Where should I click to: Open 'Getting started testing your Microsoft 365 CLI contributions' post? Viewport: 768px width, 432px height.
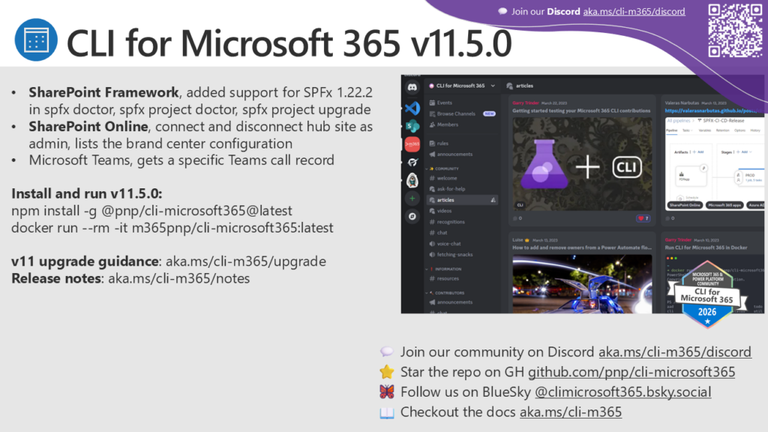click(x=581, y=111)
